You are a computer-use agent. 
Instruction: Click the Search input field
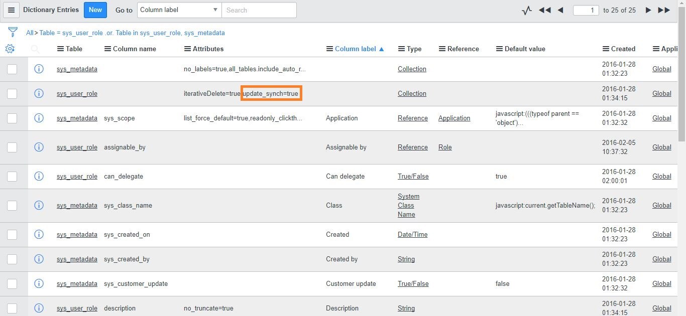tap(259, 10)
